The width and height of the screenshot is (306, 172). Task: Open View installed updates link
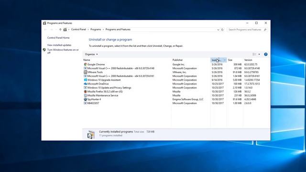(59, 45)
